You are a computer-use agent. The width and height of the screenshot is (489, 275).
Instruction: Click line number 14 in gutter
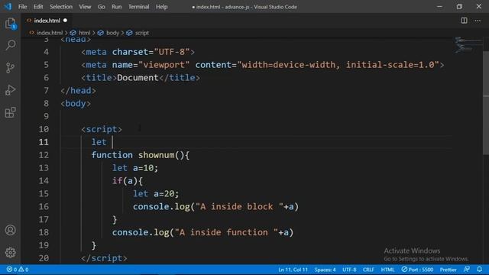(x=44, y=181)
